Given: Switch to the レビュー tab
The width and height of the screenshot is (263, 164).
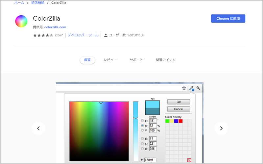Looking at the screenshot, I should [x=110, y=60].
